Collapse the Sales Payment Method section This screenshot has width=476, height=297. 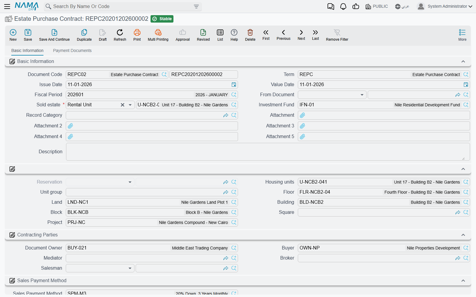click(x=463, y=281)
